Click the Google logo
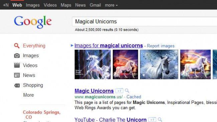Viewport: 217px width, 122px height. coord(33,22)
